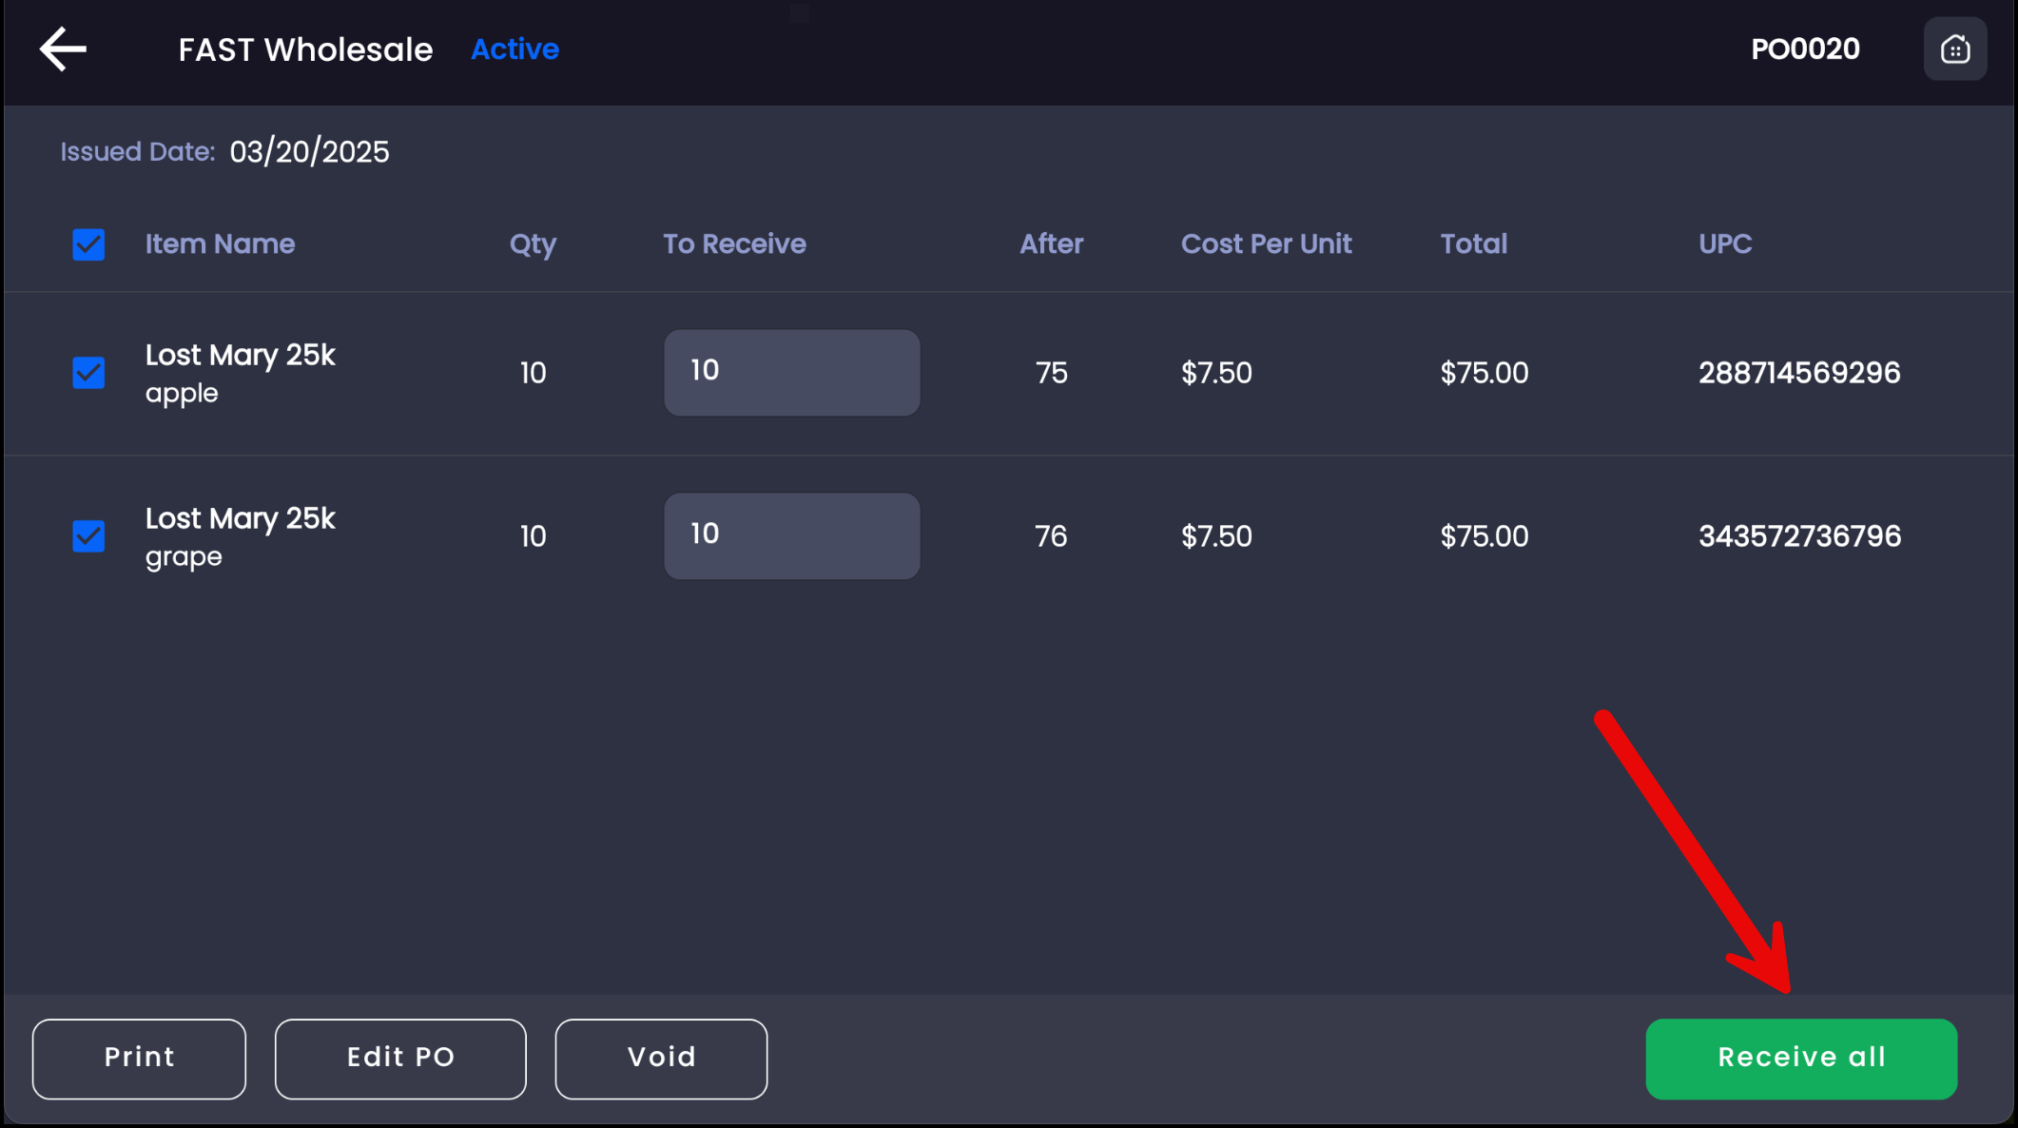Click the Active status label
Viewport: 2018px width, 1128px height.
point(514,49)
